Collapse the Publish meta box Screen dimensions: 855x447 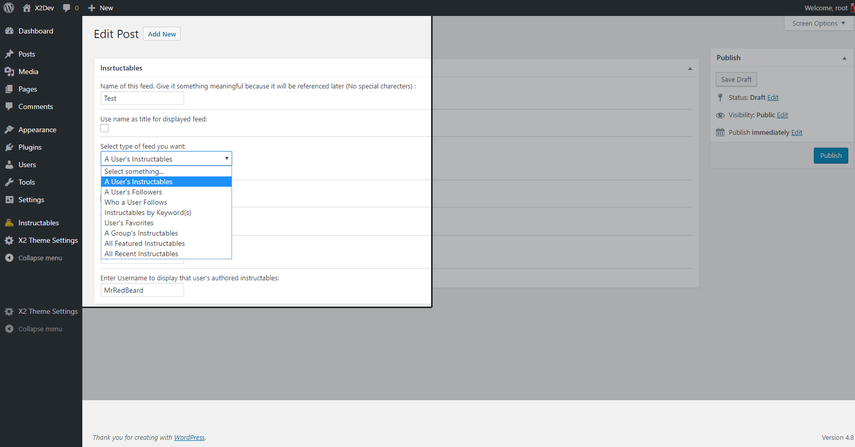tap(844, 58)
